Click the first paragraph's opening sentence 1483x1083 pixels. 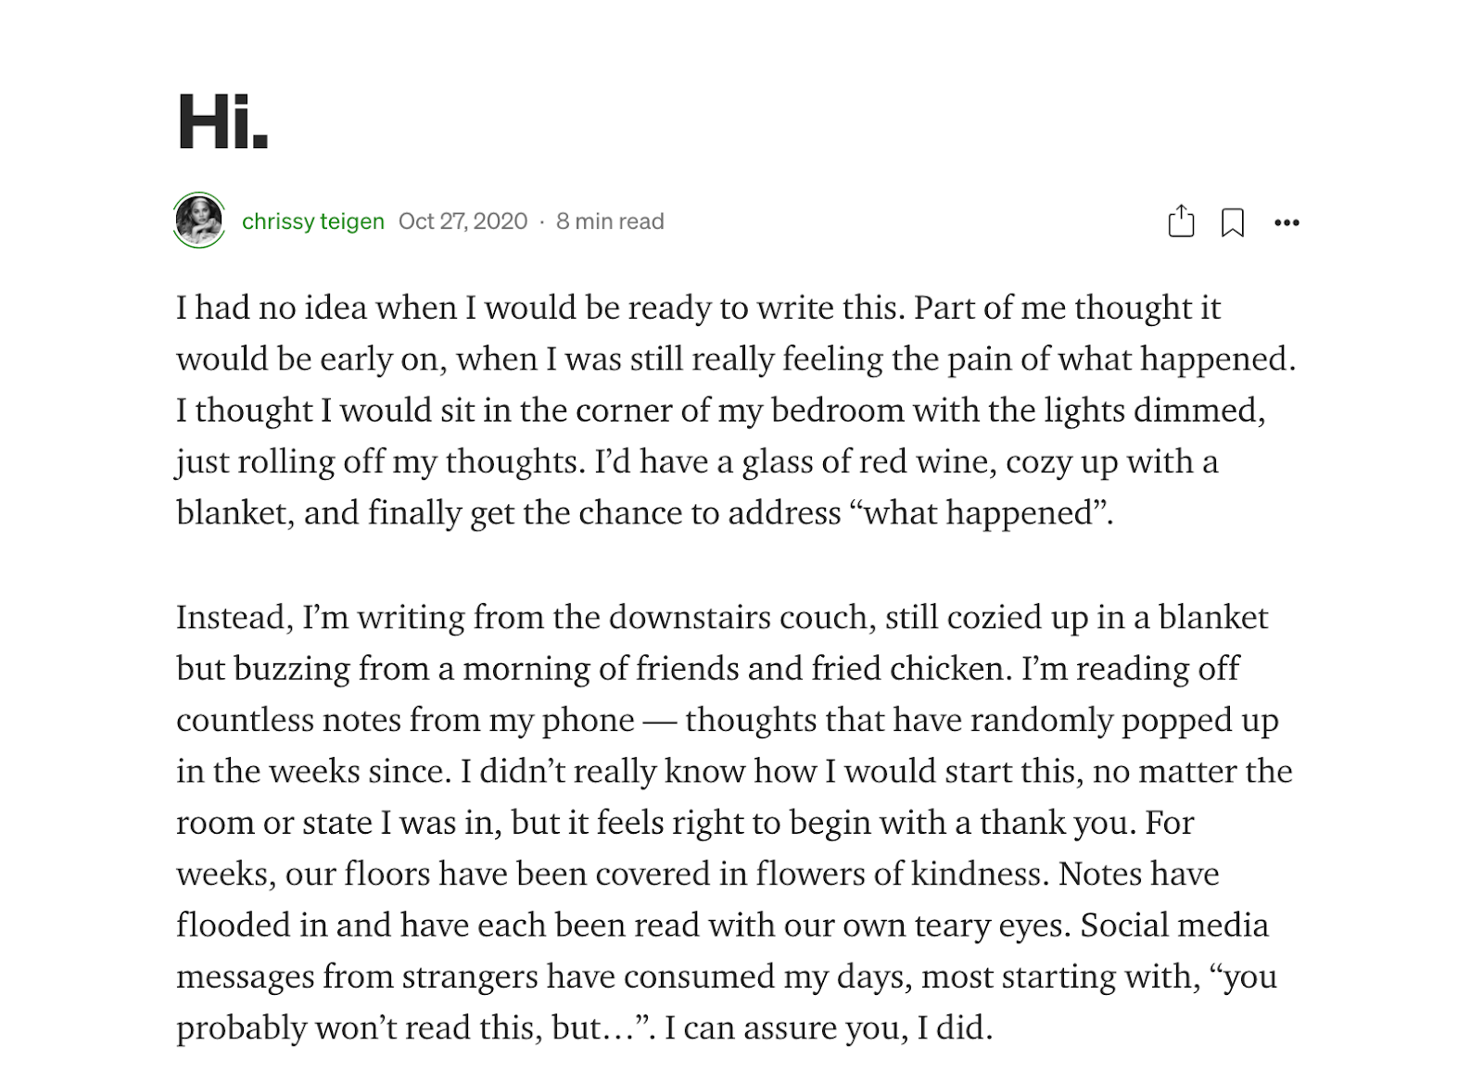(x=540, y=308)
